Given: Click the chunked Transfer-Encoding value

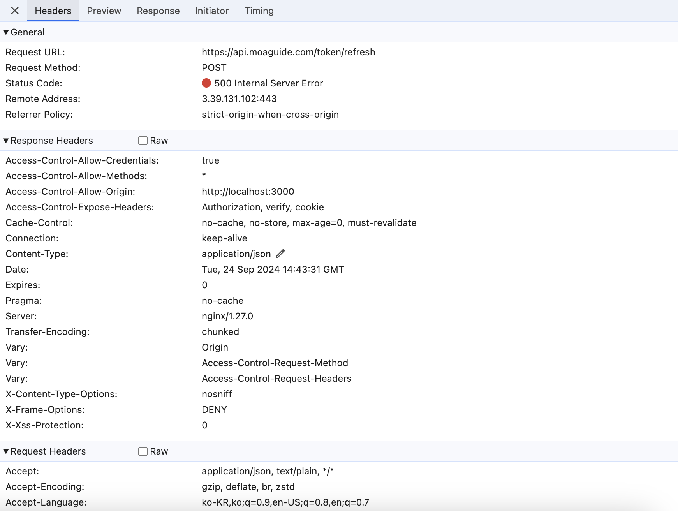Looking at the screenshot, I should tap(220, 332).
